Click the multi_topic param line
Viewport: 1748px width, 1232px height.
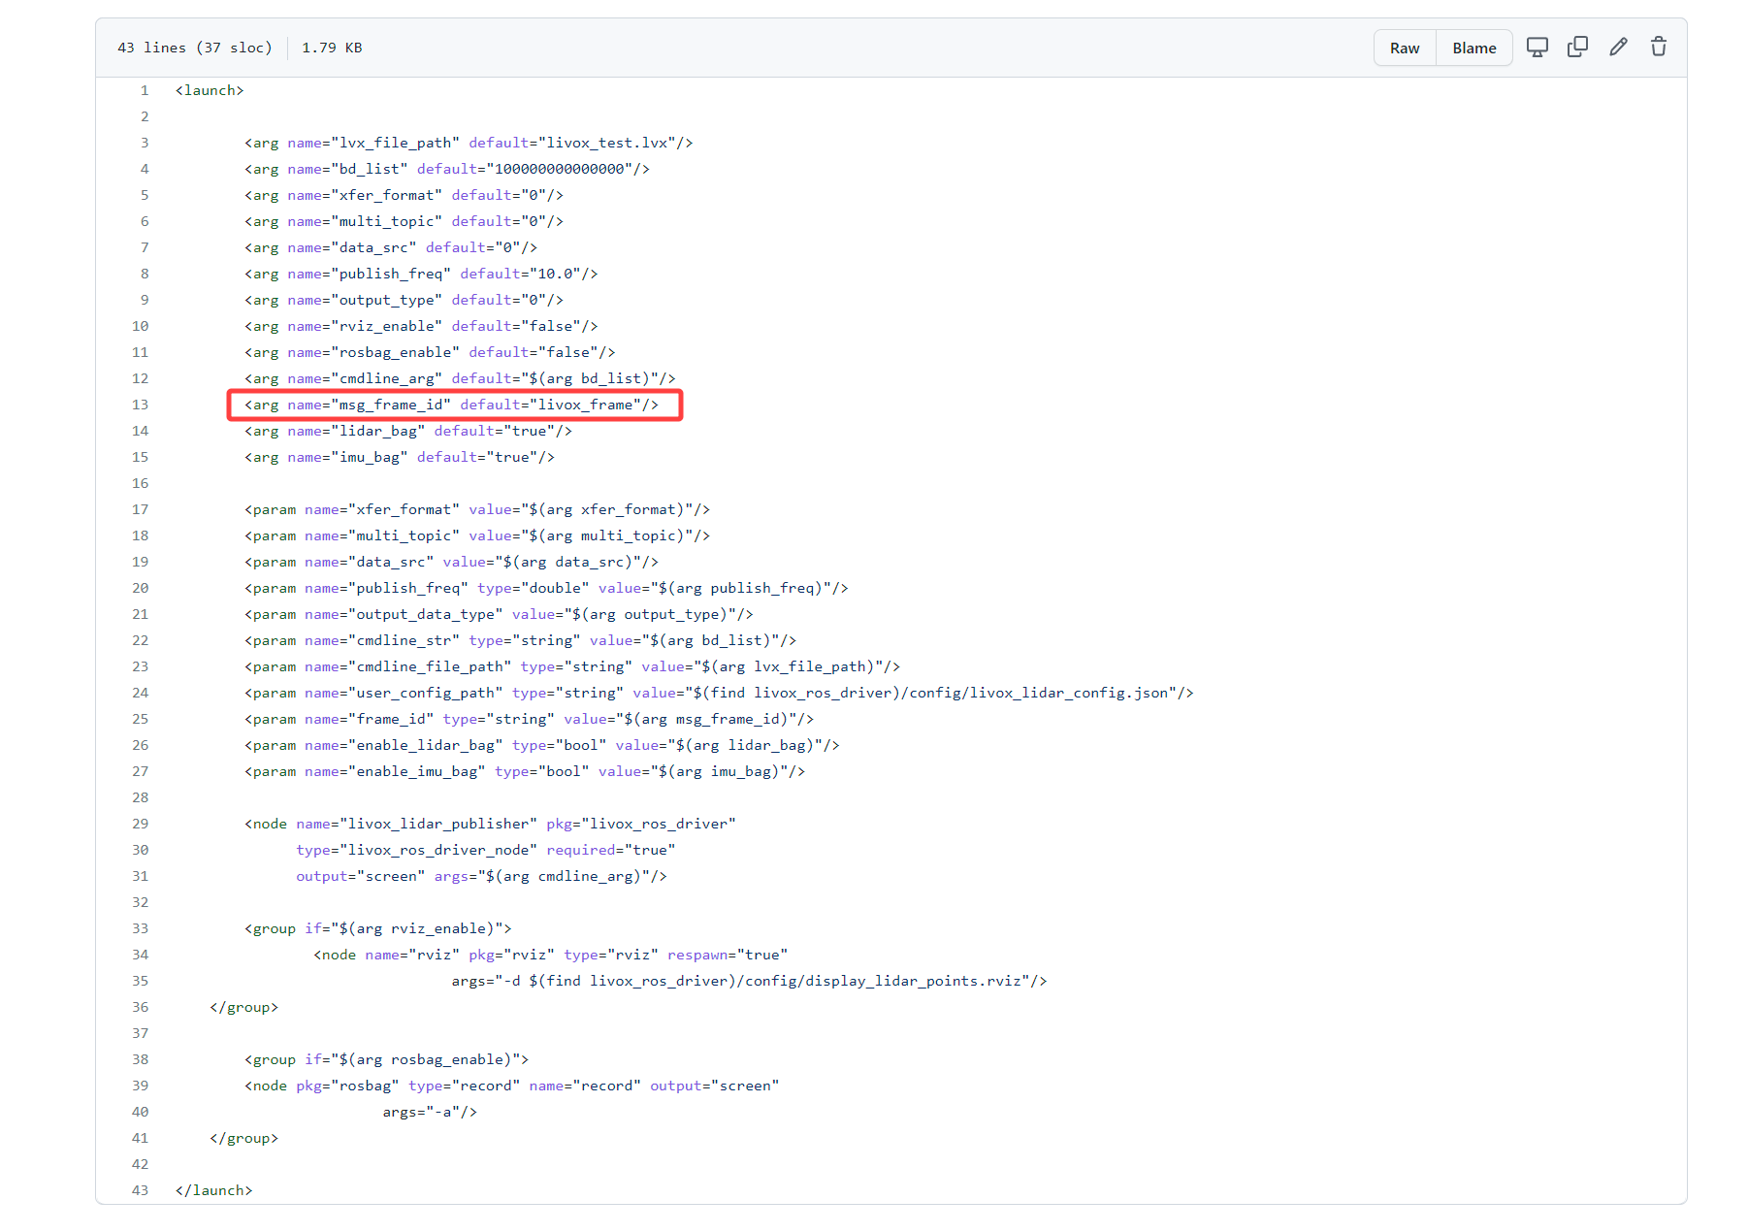tap(477, 535)
